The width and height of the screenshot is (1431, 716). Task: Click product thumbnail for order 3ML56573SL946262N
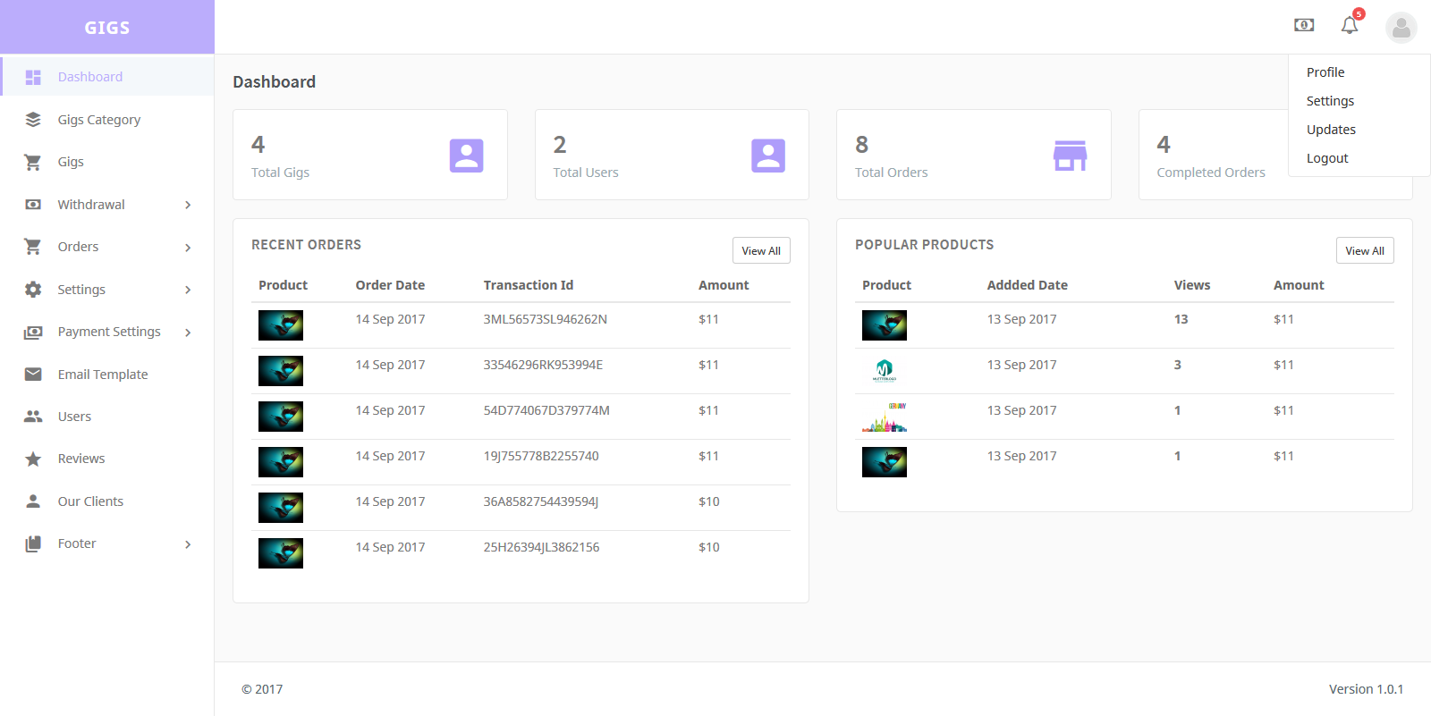point(281,325)
